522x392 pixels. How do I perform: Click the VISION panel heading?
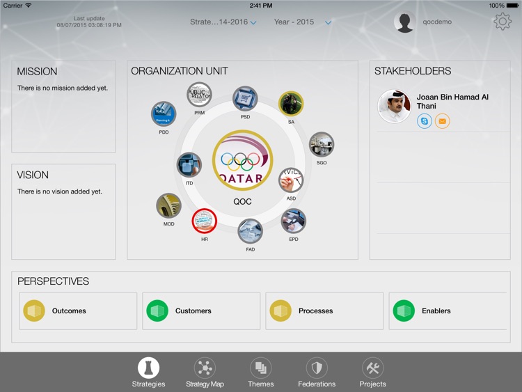click(x=33, y=175)
